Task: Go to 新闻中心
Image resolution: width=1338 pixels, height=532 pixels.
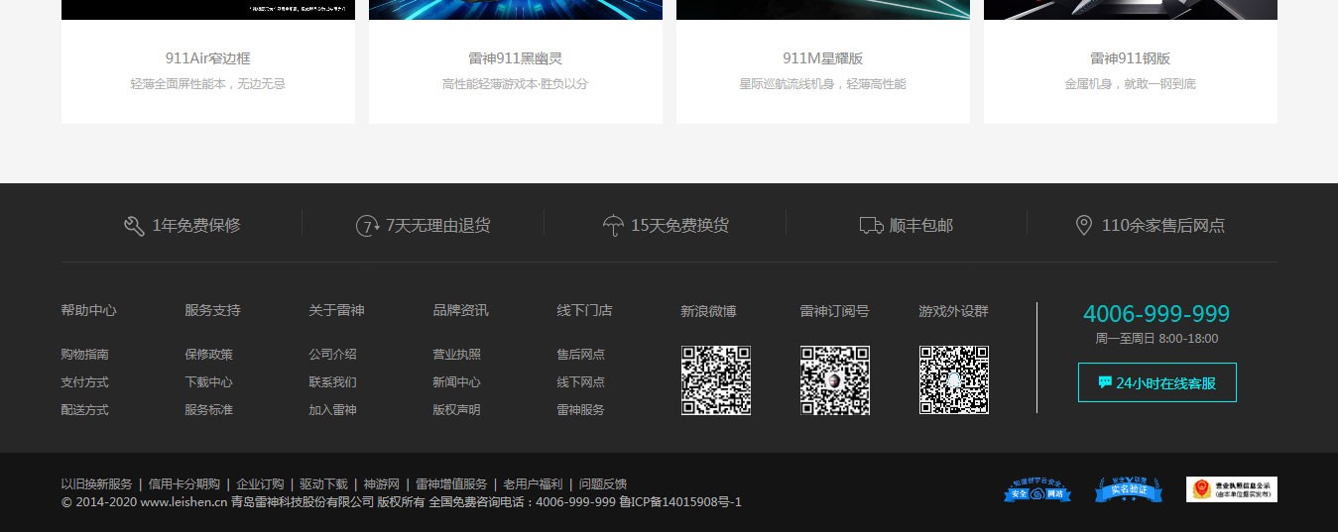Action: tap(457, 381)
